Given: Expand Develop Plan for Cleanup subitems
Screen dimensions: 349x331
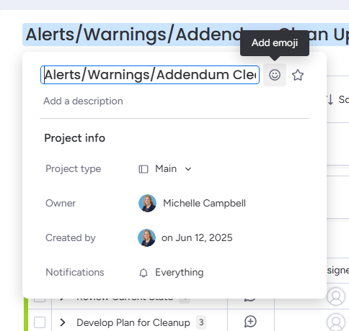Looking at the screenshot, I should [x=63, y=322].
